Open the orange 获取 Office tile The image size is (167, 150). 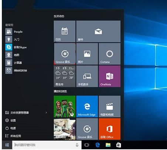click(110, 129)
